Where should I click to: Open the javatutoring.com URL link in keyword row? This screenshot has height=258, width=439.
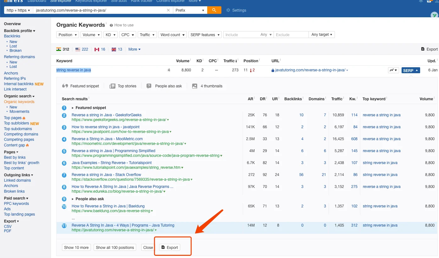[310, 70]
